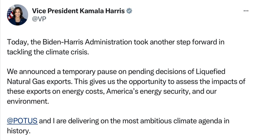Open Vice President Kamala Harris display name

click(78, 11)
